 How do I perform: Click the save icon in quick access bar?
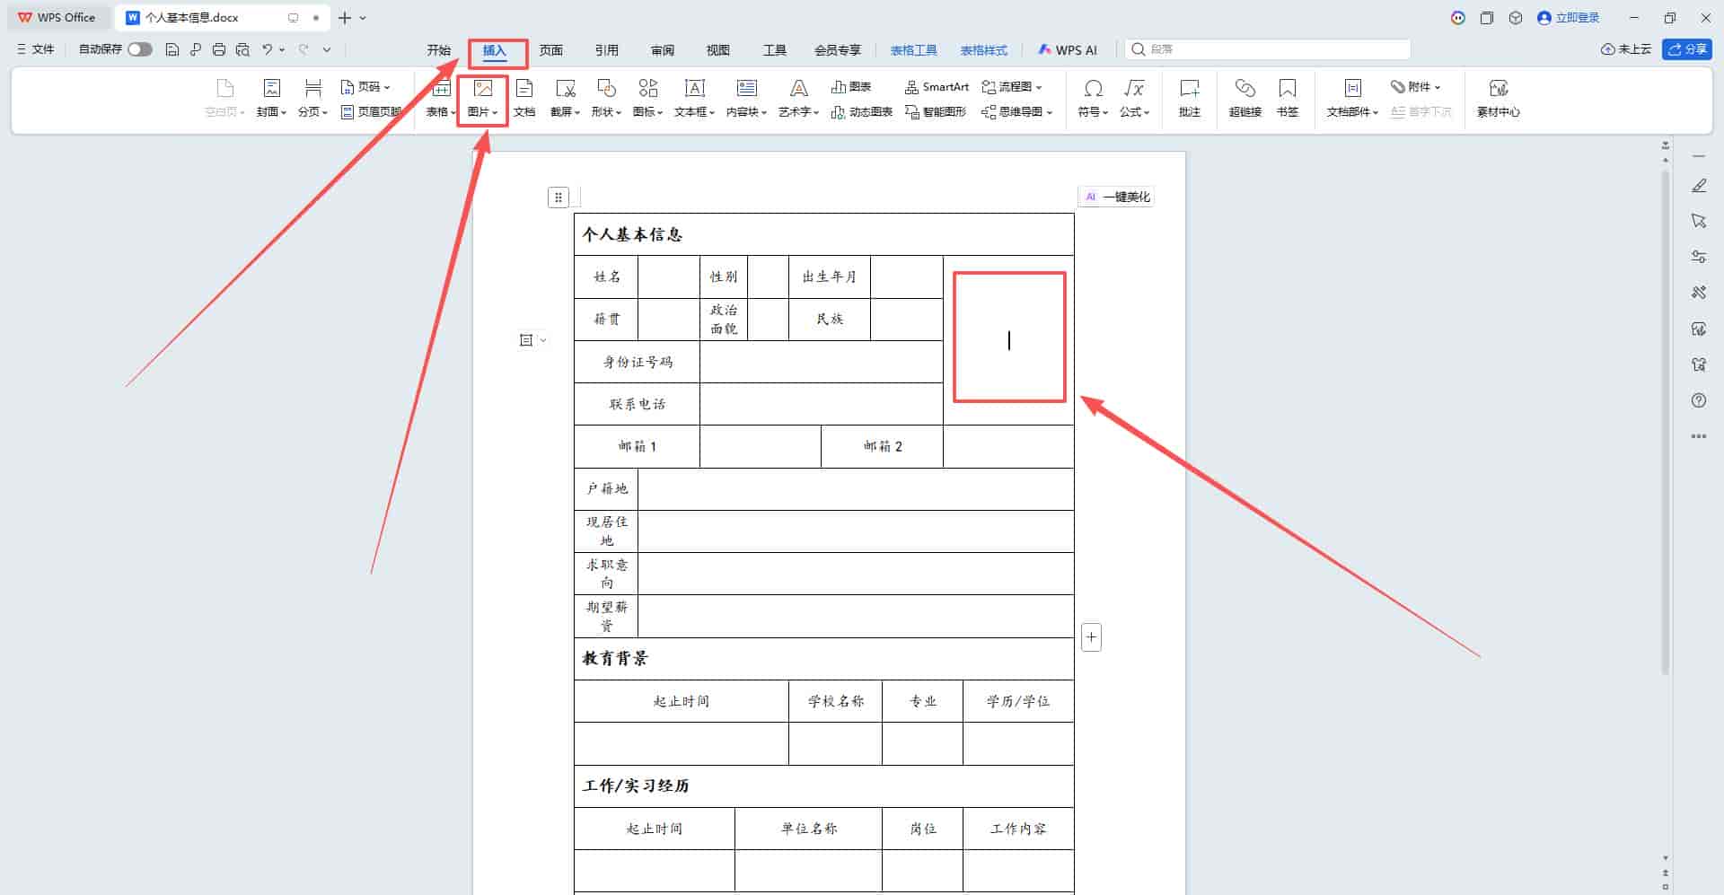[x=172, y=49]
